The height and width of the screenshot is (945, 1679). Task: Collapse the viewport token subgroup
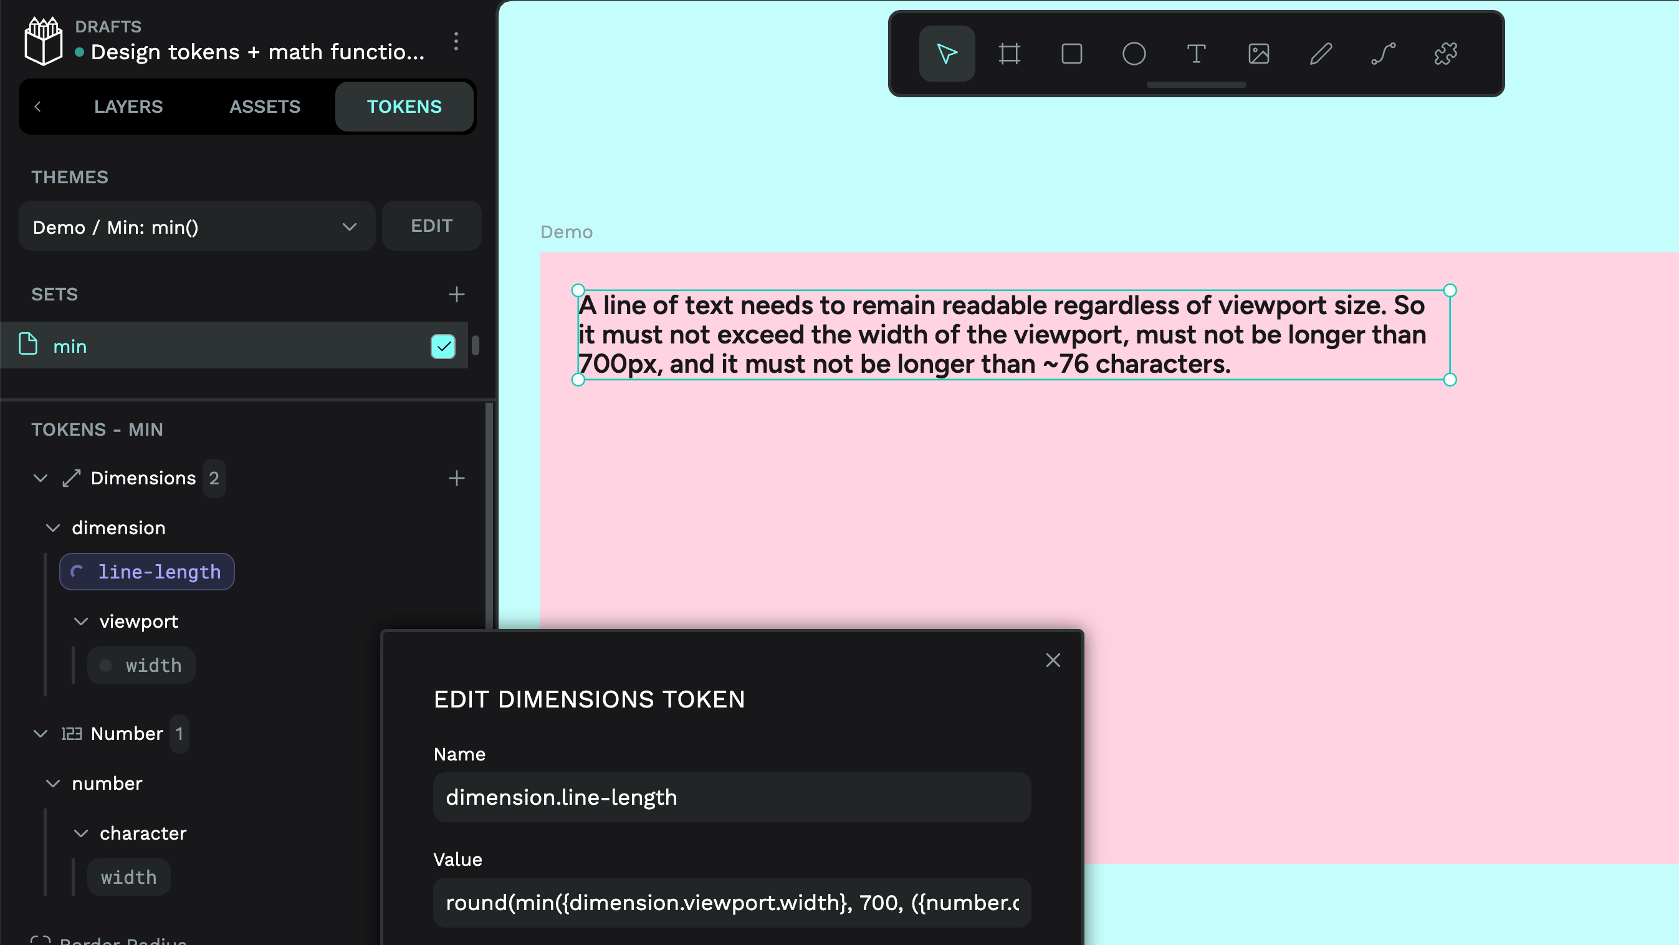coord(81,621)
